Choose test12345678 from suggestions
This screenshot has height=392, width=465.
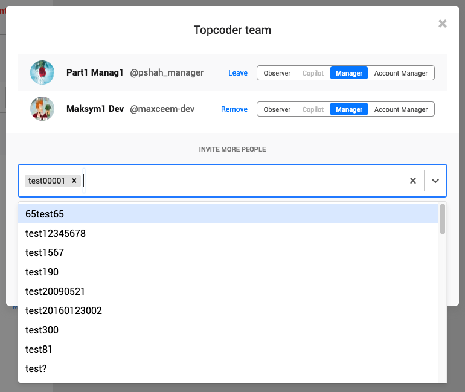click(x=228, y=233)
